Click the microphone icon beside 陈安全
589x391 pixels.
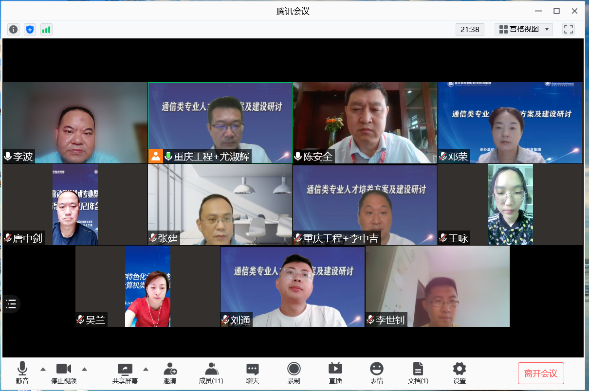(298, 156)
